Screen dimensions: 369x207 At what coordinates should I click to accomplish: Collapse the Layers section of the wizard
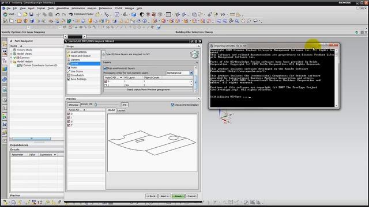click(x=197, y=63)
